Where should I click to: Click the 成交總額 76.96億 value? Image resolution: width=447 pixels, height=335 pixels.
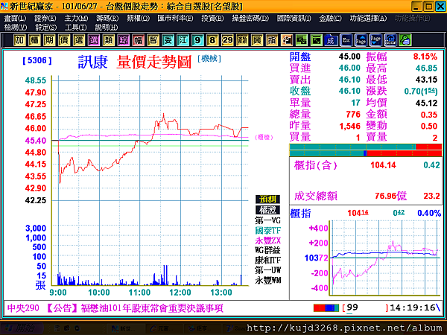(x=390, y=196)
